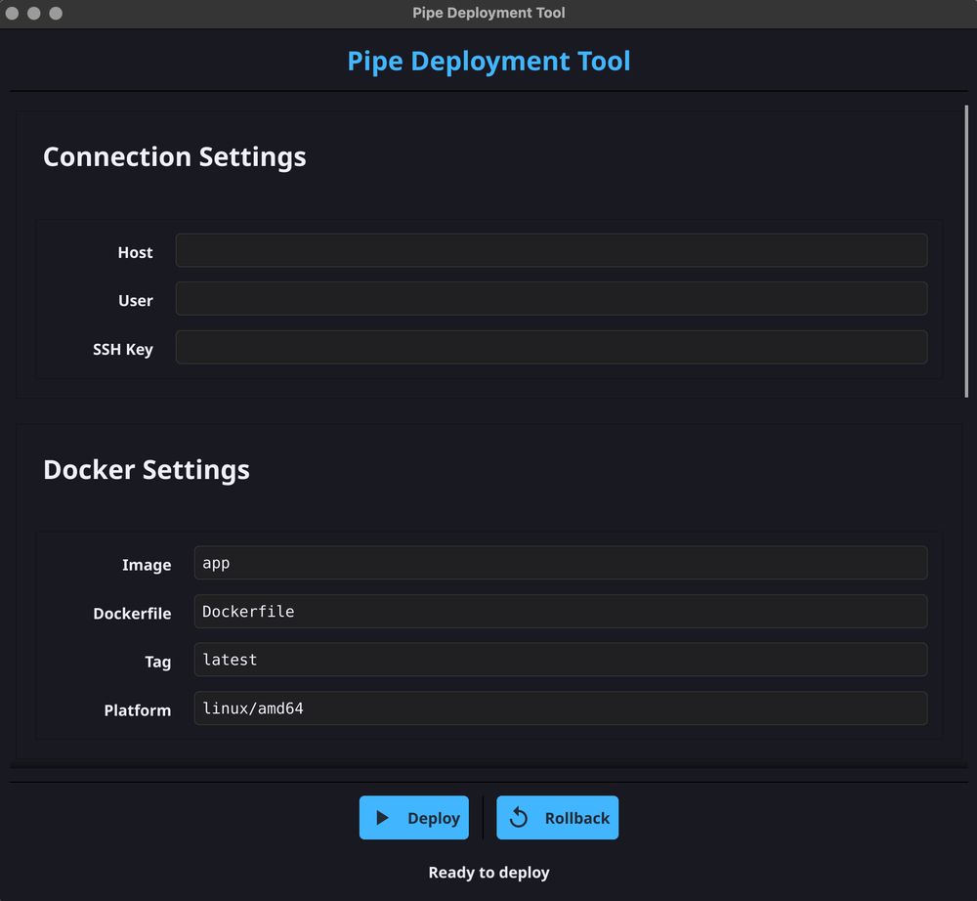Click the Deploy button

coord(414,818)
